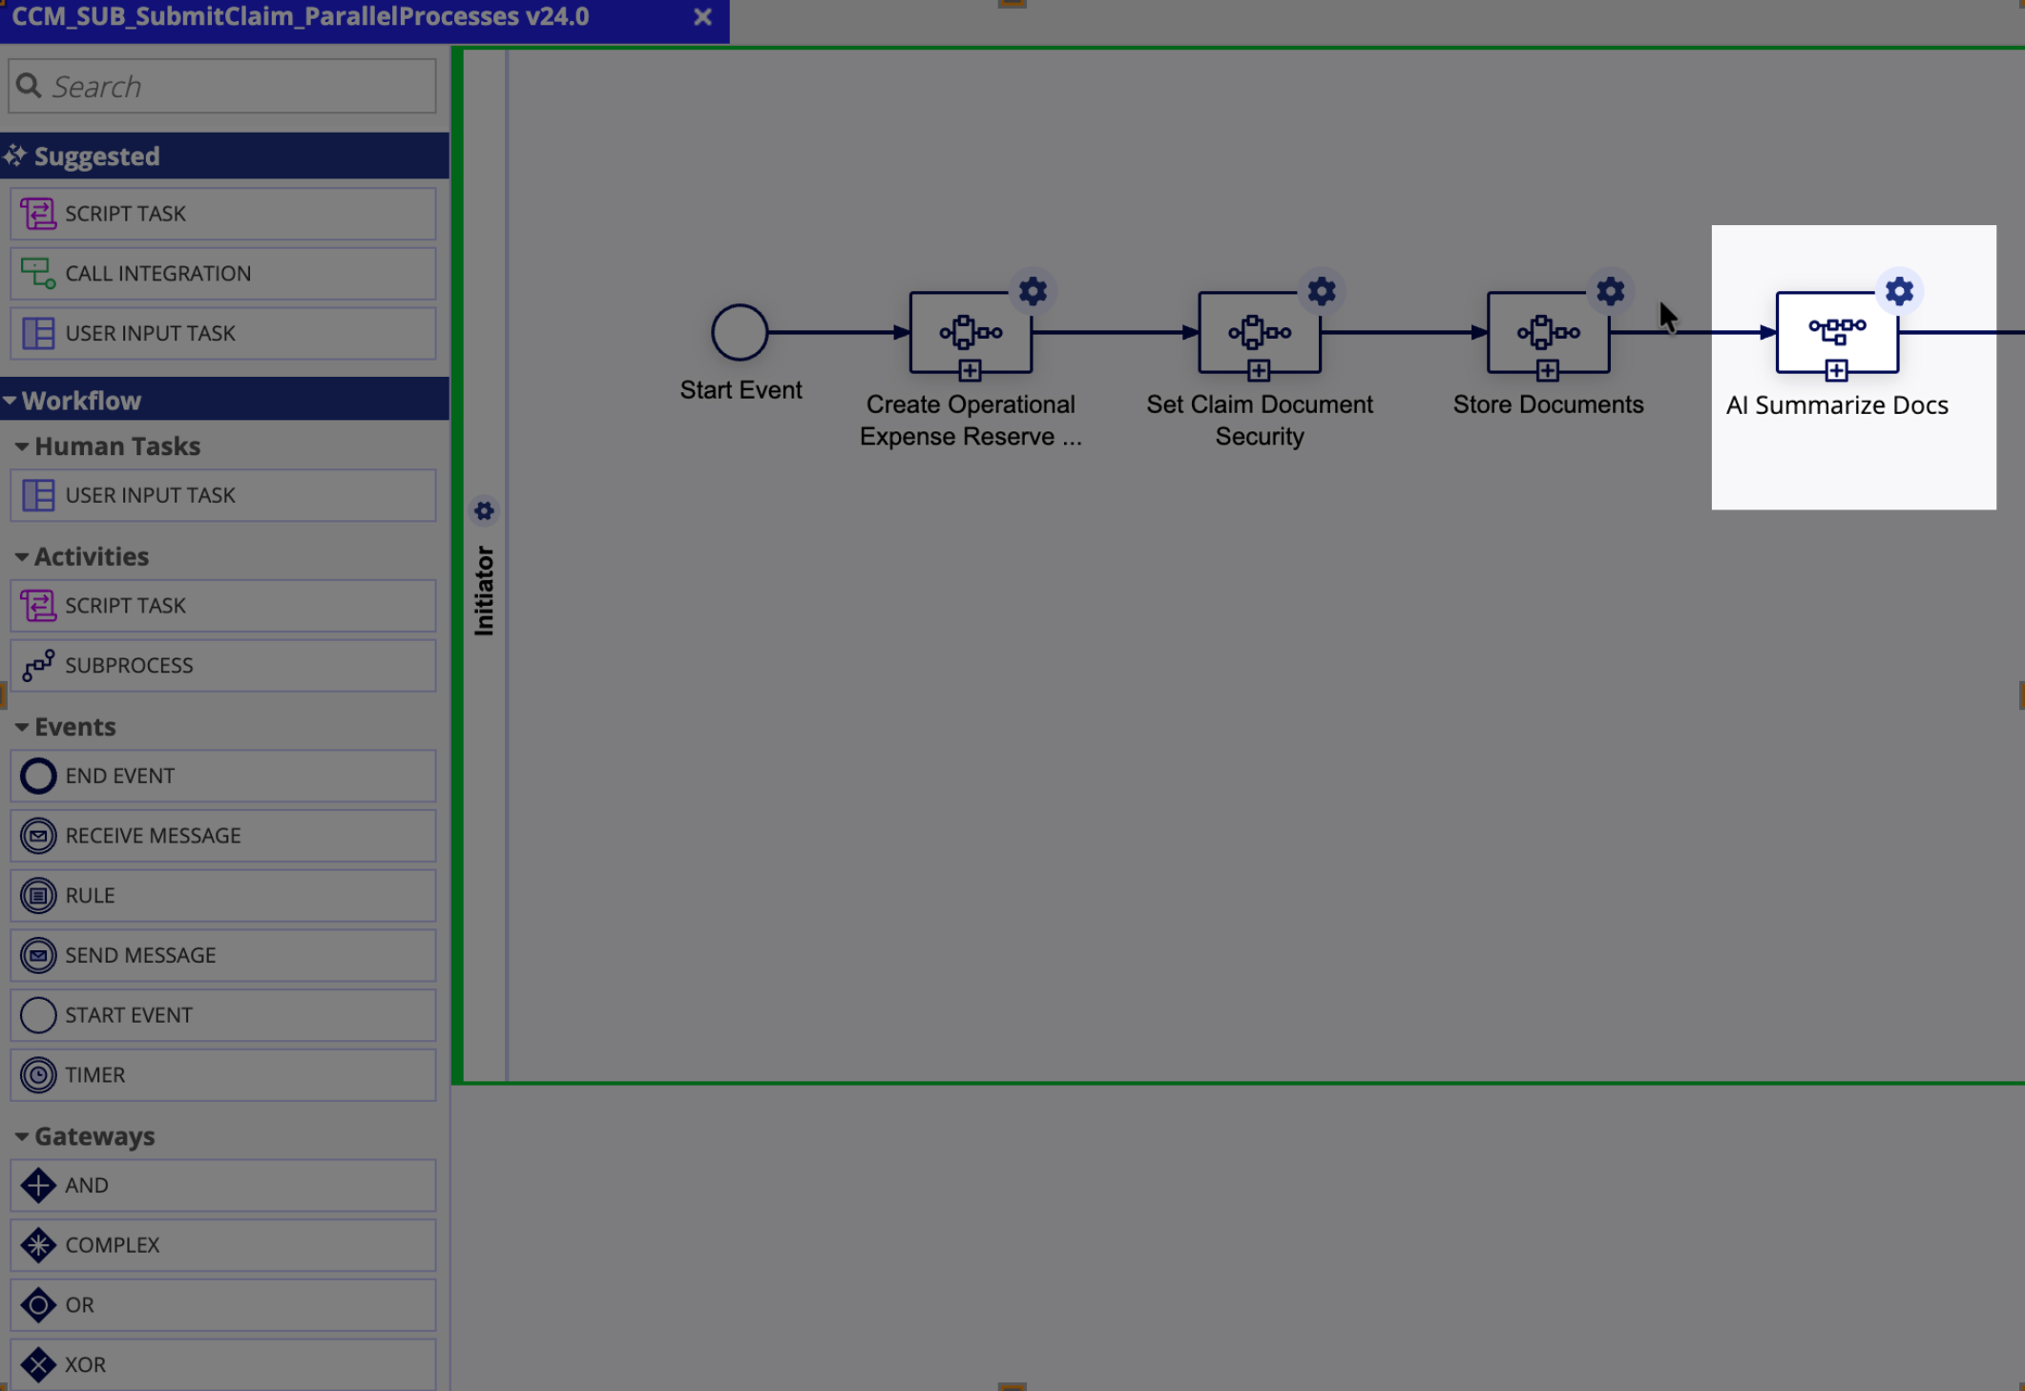Screen dimensions: 2025x1391
Task: Expand plus marker on Set Claim Document Security
Action: pyautogui.click(x=1259, y=370)
